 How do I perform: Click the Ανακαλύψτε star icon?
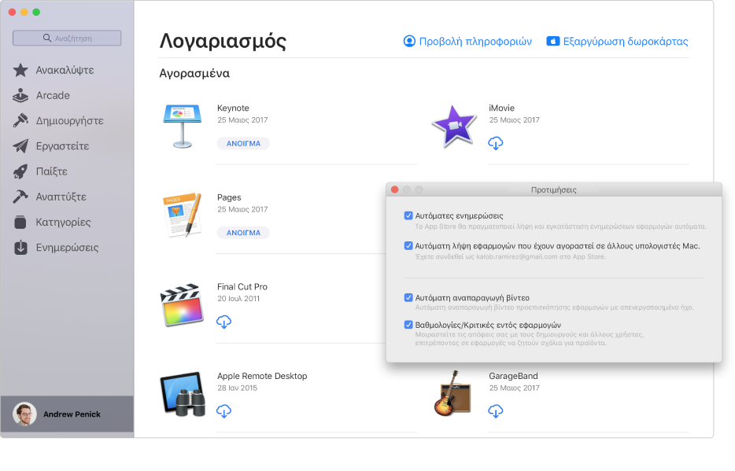click(x=20, y=70)
